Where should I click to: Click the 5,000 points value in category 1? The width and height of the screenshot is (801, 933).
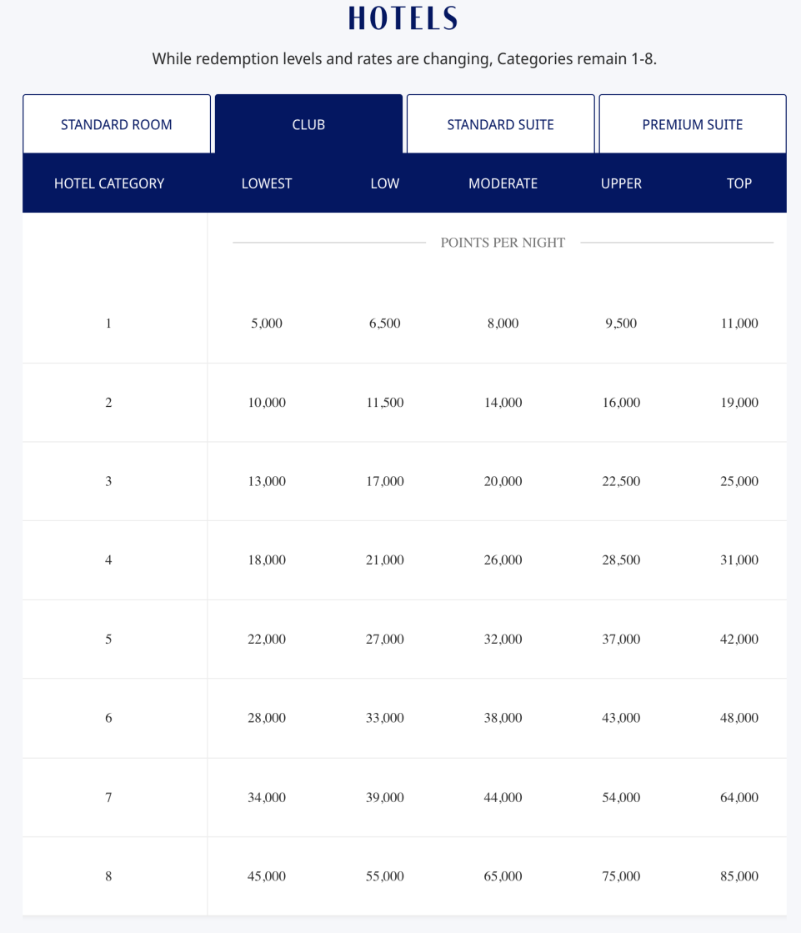(267, 324)
